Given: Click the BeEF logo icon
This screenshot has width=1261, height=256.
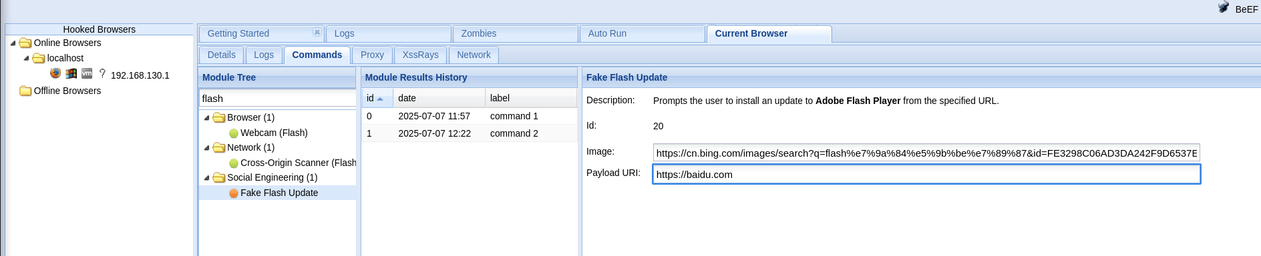Looking at the screenshot, I should 1224,7.
